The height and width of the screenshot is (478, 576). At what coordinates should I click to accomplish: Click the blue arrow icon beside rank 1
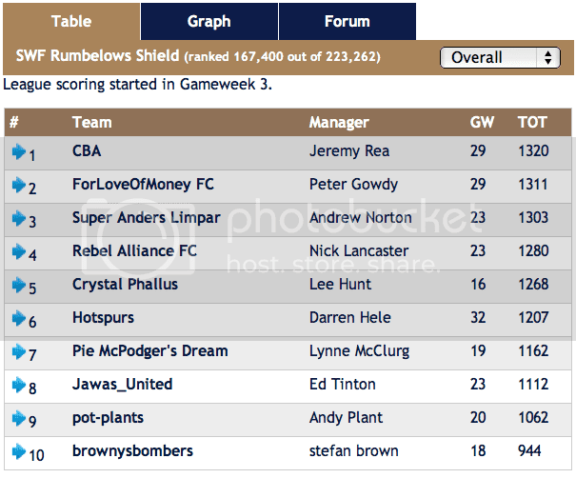point(19,151)
